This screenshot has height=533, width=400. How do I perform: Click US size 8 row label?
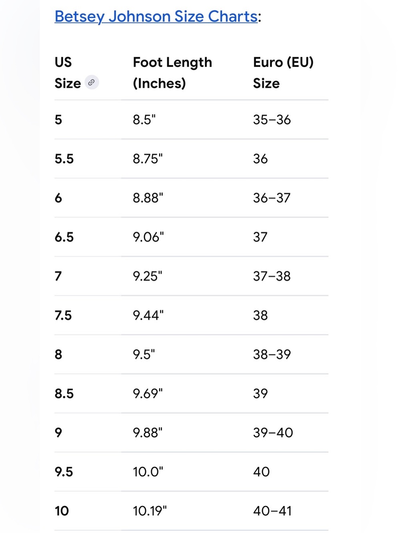pyautogui.click(x=58, y=355)
